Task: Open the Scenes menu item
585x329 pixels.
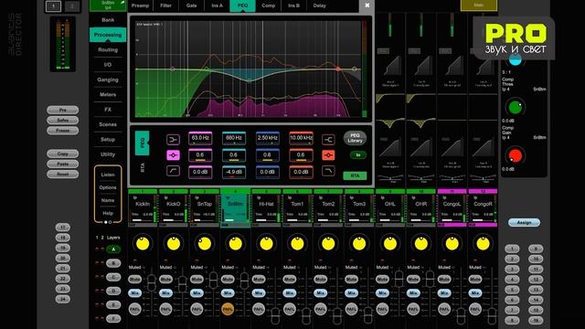Action: (108, 124)
